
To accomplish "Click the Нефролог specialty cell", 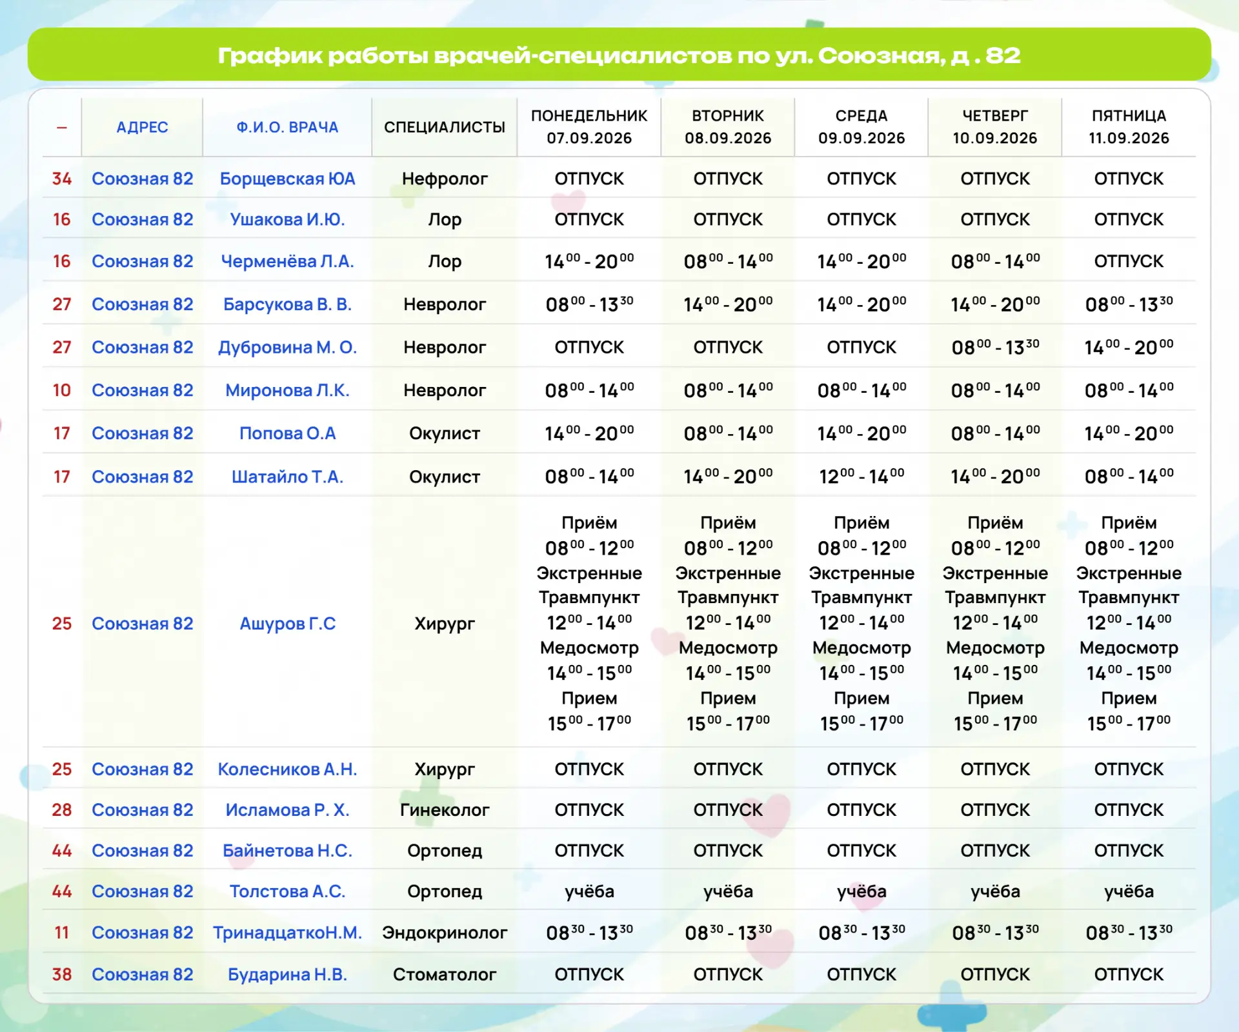I will [x=445, y=179].
